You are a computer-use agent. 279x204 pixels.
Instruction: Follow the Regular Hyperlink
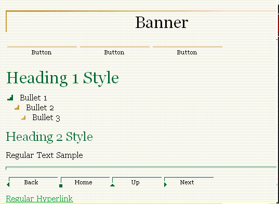[x=39, y=199]
